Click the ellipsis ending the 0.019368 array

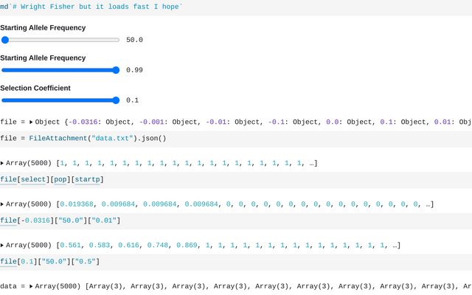click(x=428, y=204)
